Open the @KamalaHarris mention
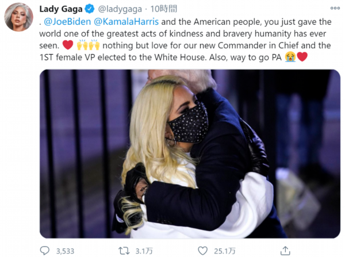The width and height of the screenshot is (345, 257). pyautogui.click(x=126, y=22)
